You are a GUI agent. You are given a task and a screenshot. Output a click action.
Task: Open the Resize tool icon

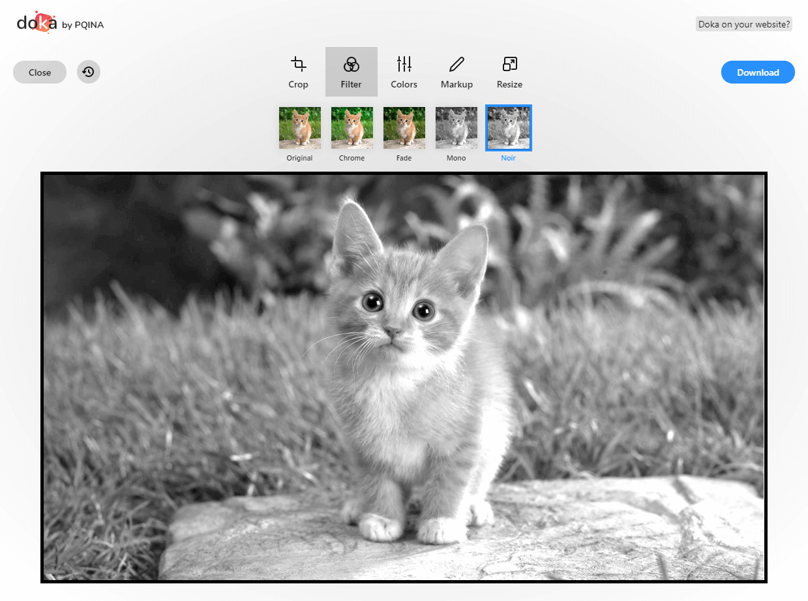point(509,64)
